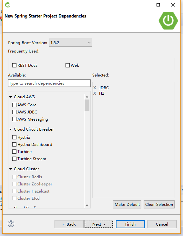Click the Back button
This screenshot has height=236, width=183.
click(x=69, y=224)
